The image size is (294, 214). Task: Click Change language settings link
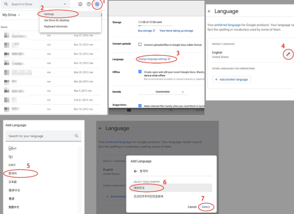pyautogui.click(x=154, y=59)
